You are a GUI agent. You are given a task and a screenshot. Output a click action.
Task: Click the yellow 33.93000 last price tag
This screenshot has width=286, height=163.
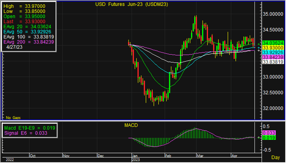(x=273, y=48)
